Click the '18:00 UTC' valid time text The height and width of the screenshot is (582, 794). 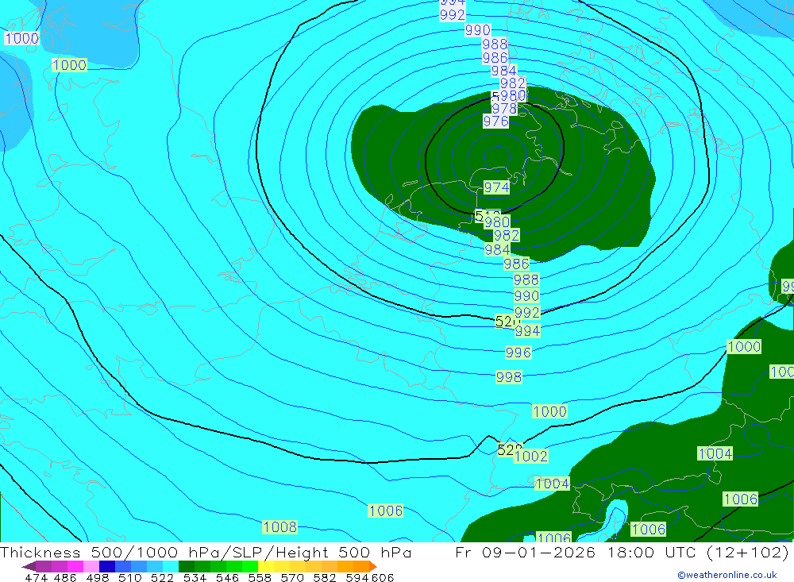tap(645, 553)
